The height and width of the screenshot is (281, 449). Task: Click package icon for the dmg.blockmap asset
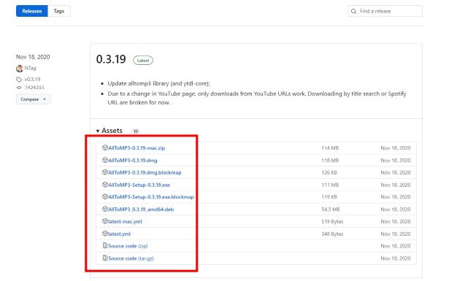[105, 172]
